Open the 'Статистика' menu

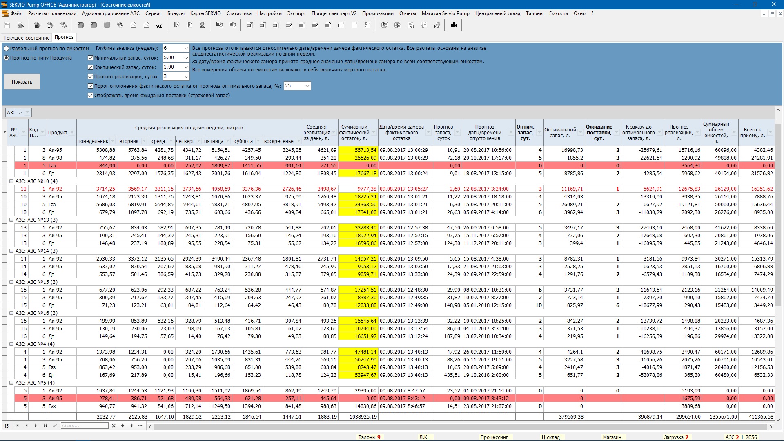[x=239, y=13]
